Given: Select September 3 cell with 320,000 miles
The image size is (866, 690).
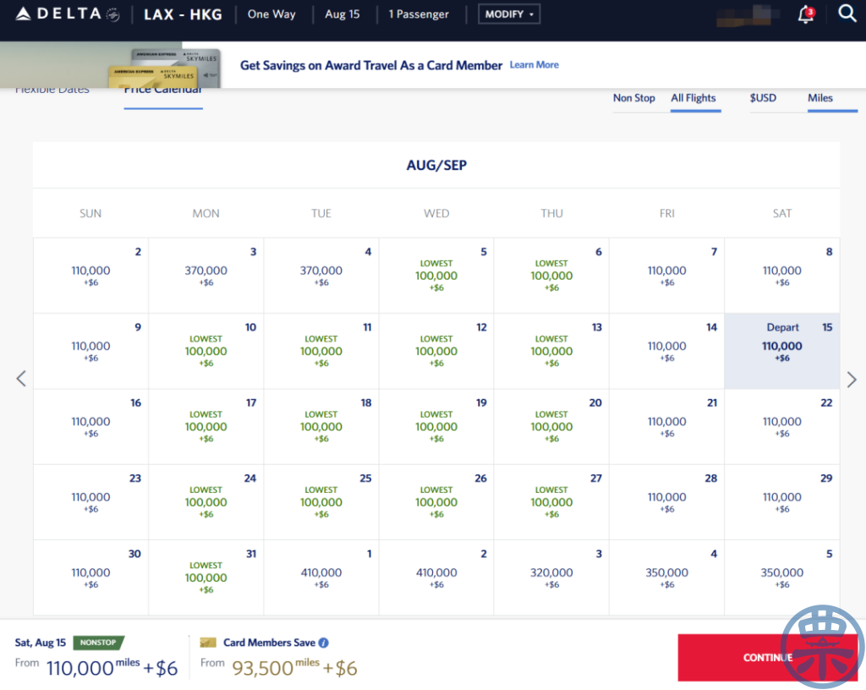Looking at the screenshot, I should tap(551, 578).
